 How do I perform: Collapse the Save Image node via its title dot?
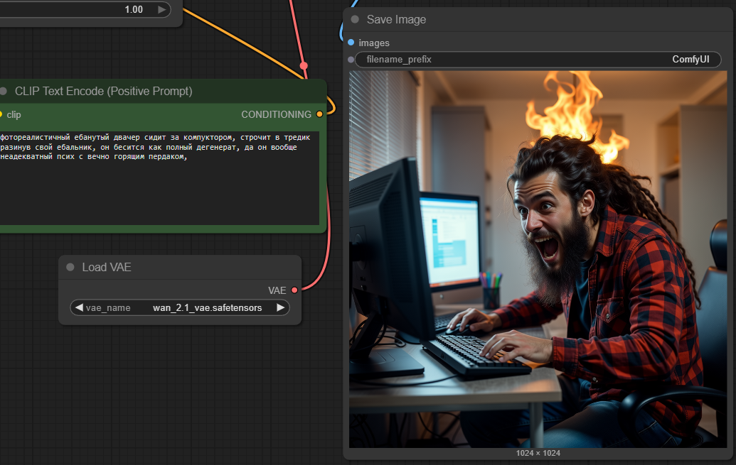tap(355, 19)
